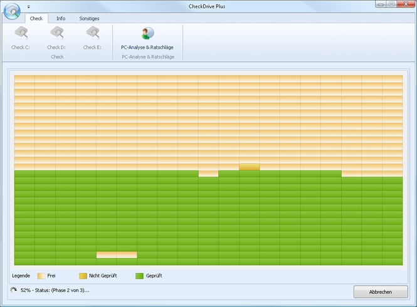The width and height of the screenshot is (417, 307).
Task: Click the Nicht Geprüft legend swatch
Action: [83, 276]
